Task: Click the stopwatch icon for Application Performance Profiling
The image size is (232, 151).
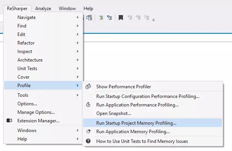Action: (x=88, y=105)
